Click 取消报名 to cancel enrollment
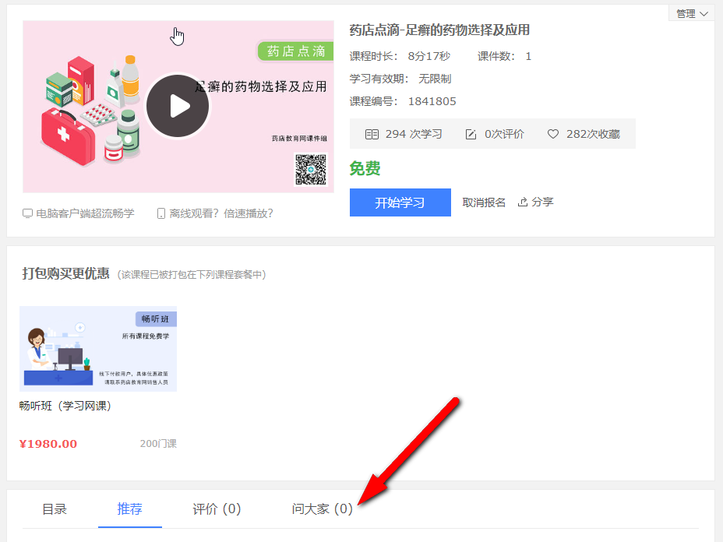This screenshot has width=723, height=542. pos(484,202)
